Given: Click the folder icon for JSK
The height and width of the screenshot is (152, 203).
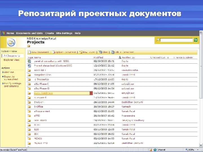Looking at the screenshot, I should (x=29, y=134).
